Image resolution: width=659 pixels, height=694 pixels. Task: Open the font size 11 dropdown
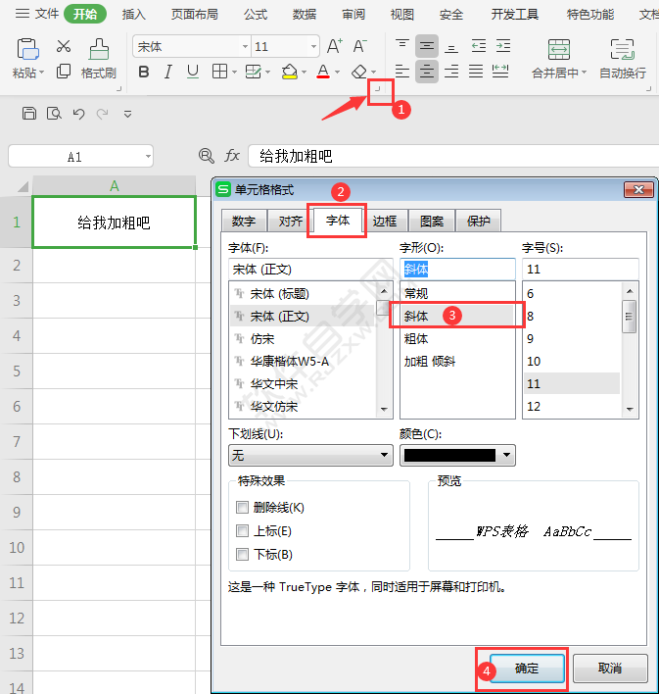tap(313, 46)
